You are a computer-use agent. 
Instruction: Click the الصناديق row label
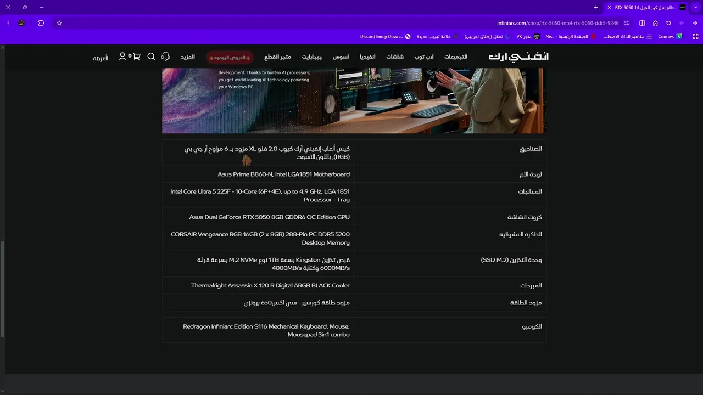(x=531, y=149)
